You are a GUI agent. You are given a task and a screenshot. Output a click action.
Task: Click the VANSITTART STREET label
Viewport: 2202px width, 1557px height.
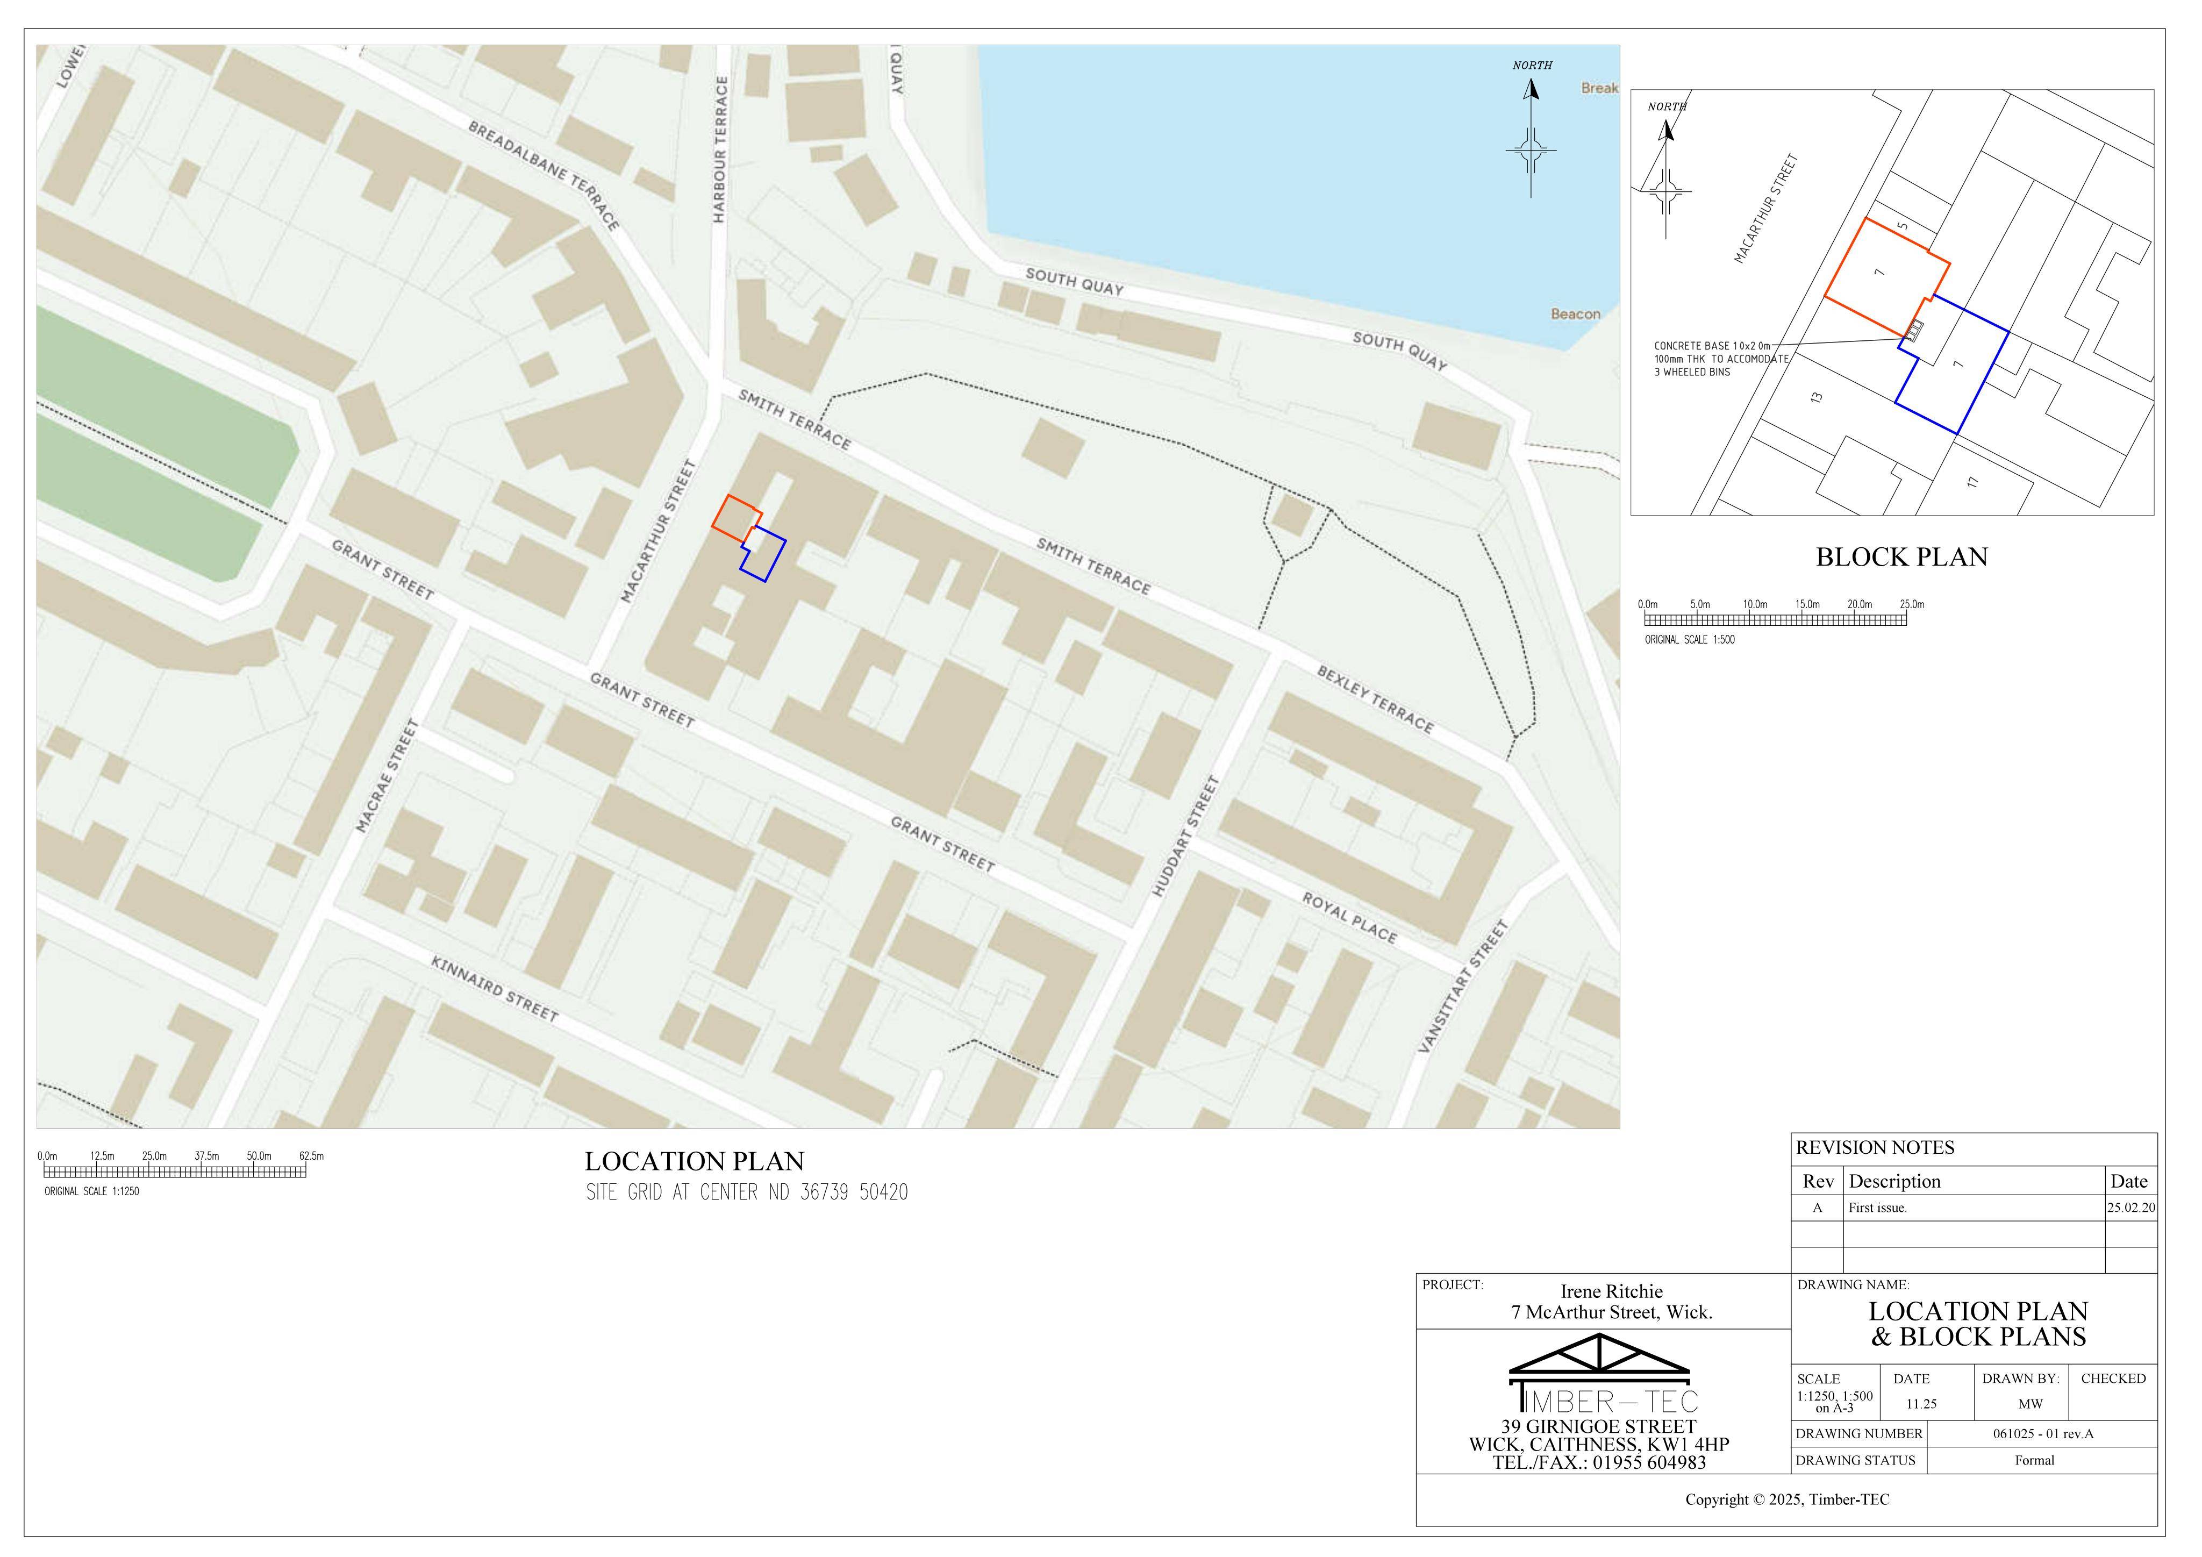coord(1463,987)
